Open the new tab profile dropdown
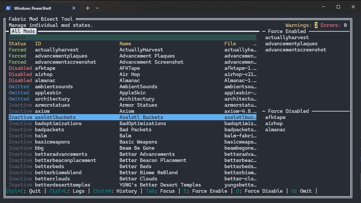 [97, 8]
